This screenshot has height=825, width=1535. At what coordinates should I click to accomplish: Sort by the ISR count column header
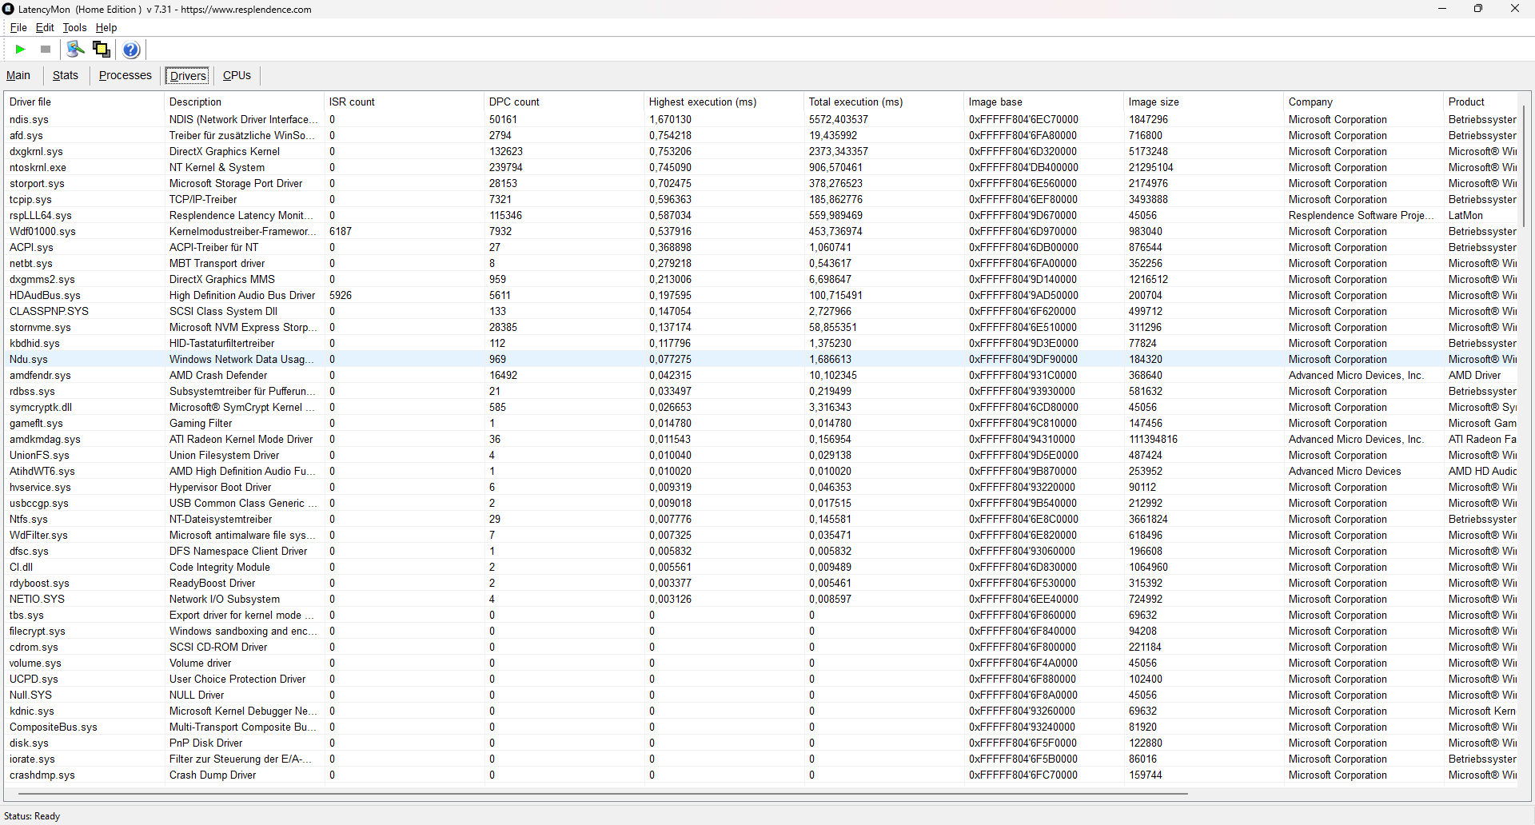405,102
